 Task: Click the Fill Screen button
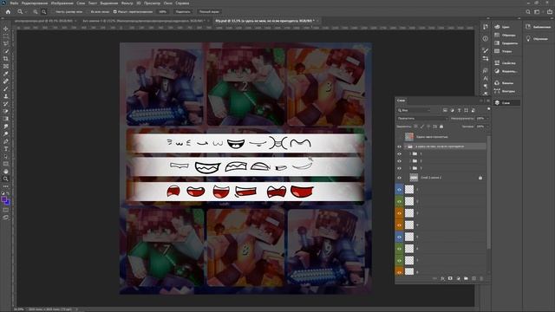209,11
